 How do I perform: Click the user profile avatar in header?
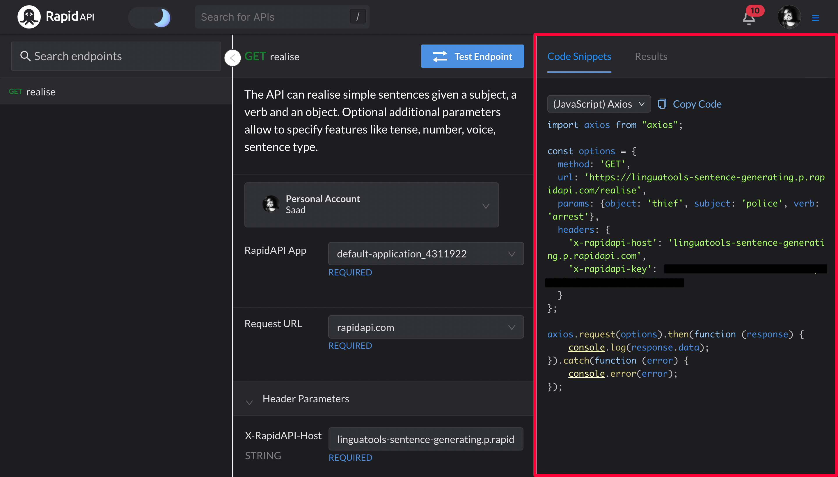point(789,17)
